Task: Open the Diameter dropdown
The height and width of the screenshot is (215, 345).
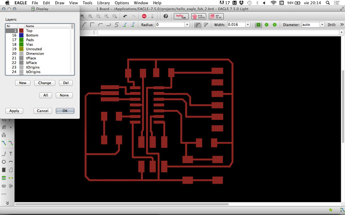Action: pos(322,25)
